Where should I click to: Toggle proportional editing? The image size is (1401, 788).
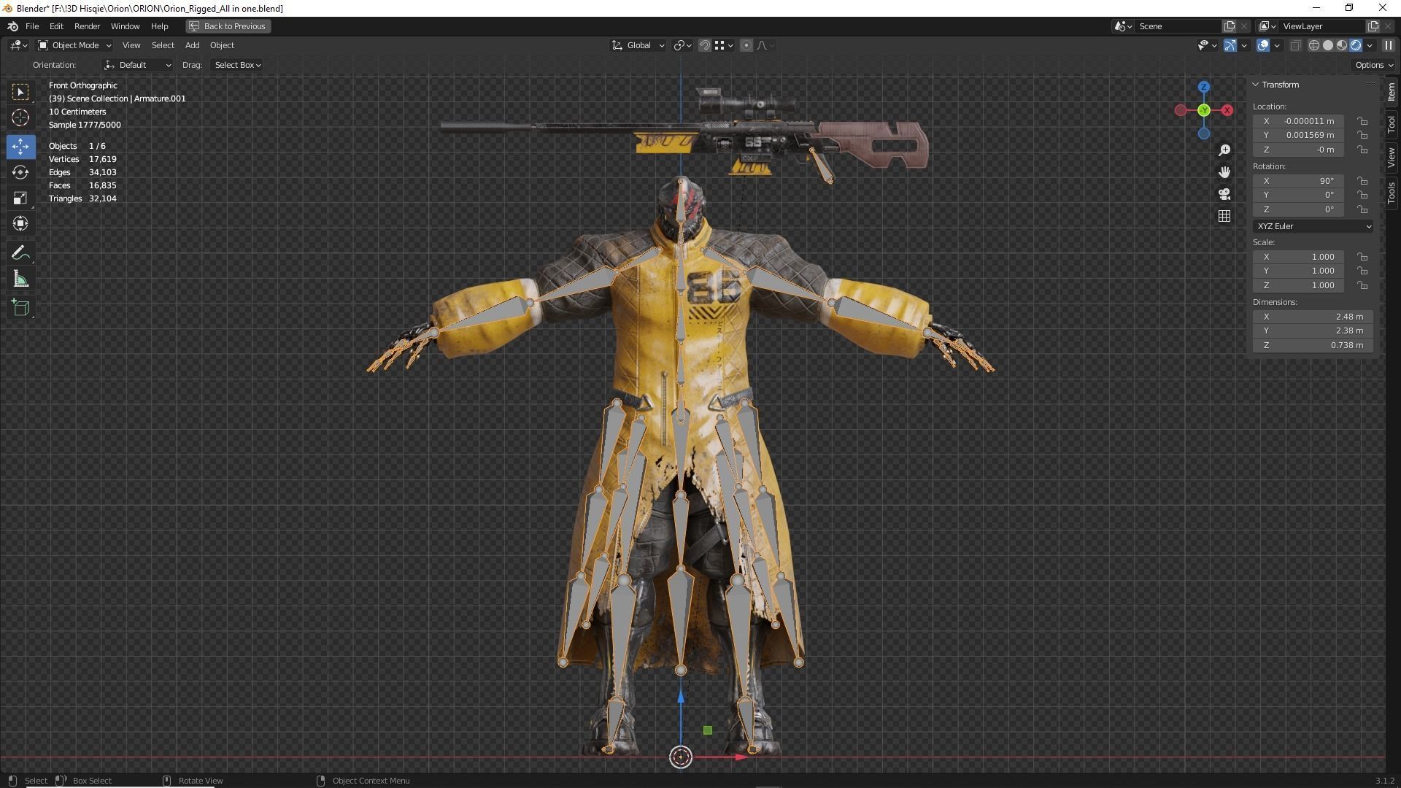tap(746, 45)
